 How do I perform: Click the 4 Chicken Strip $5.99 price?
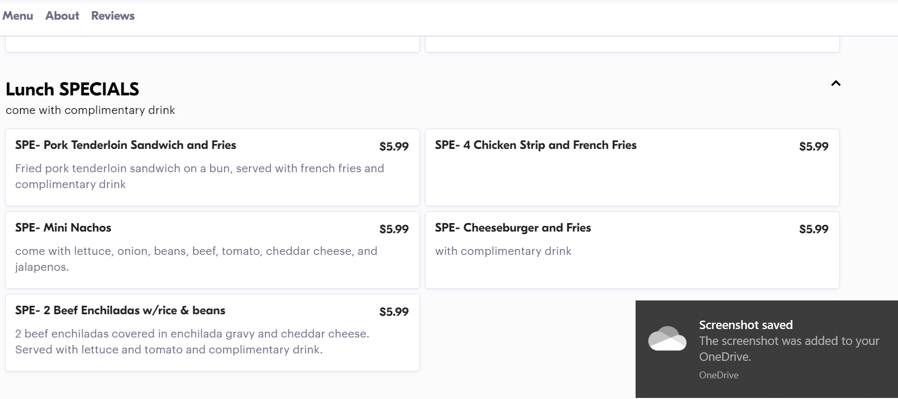(814, 146)
